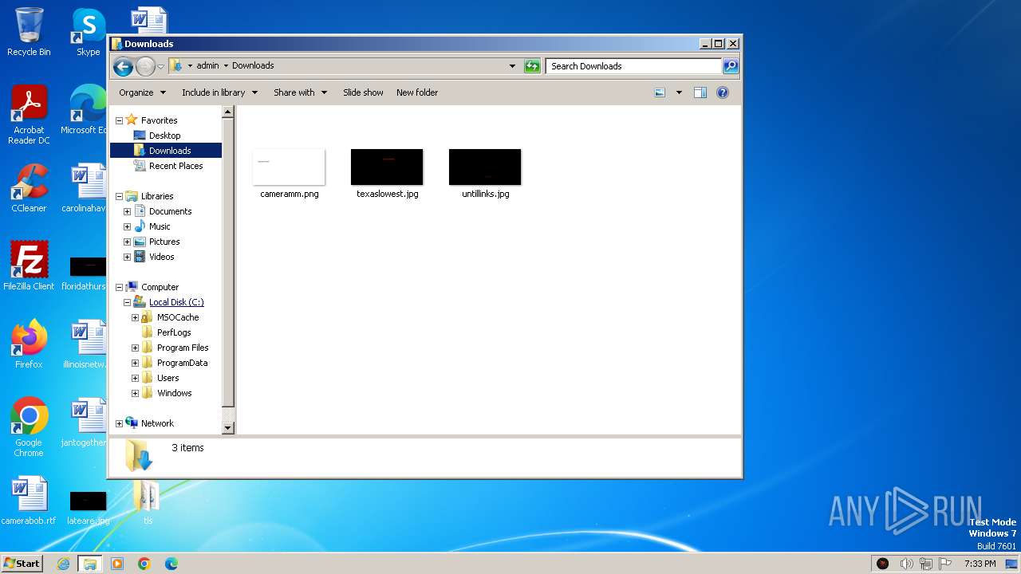Select Desktop under Favorites

pyautogui.click(x=165, y=136)
